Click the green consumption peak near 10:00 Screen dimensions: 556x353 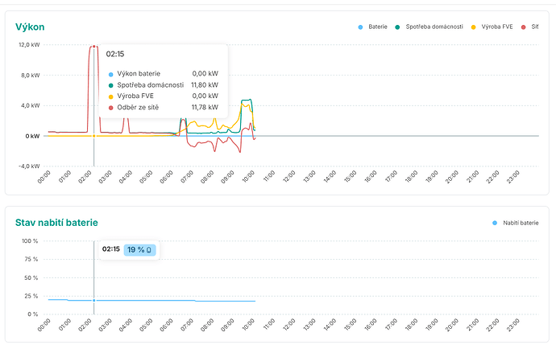(x=247, y=100)
